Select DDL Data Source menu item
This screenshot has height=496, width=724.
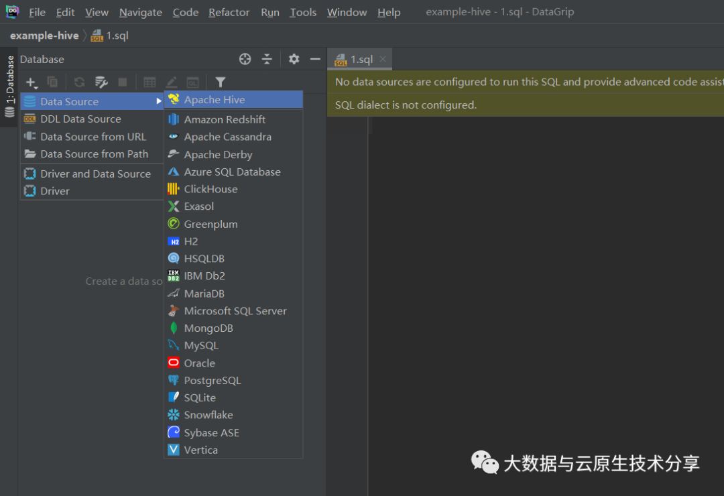pos(93,119)
